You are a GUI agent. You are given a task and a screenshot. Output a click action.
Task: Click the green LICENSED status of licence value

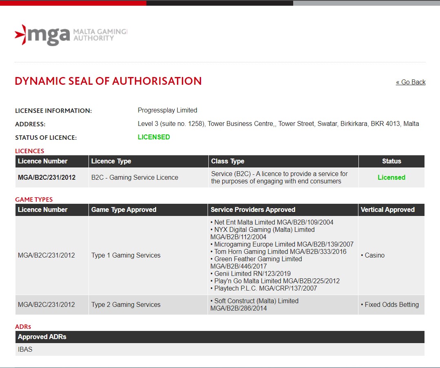coord(154,137)
